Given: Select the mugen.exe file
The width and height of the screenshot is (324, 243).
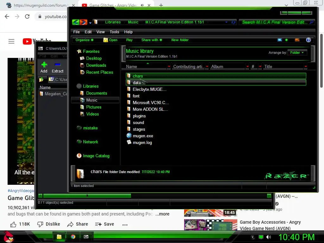Looking at the screenshot, I should point(140,136).
